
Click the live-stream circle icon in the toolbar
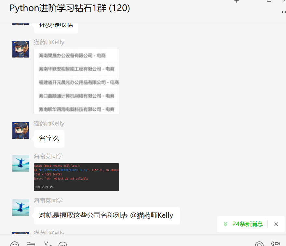(x=259, y=244)
